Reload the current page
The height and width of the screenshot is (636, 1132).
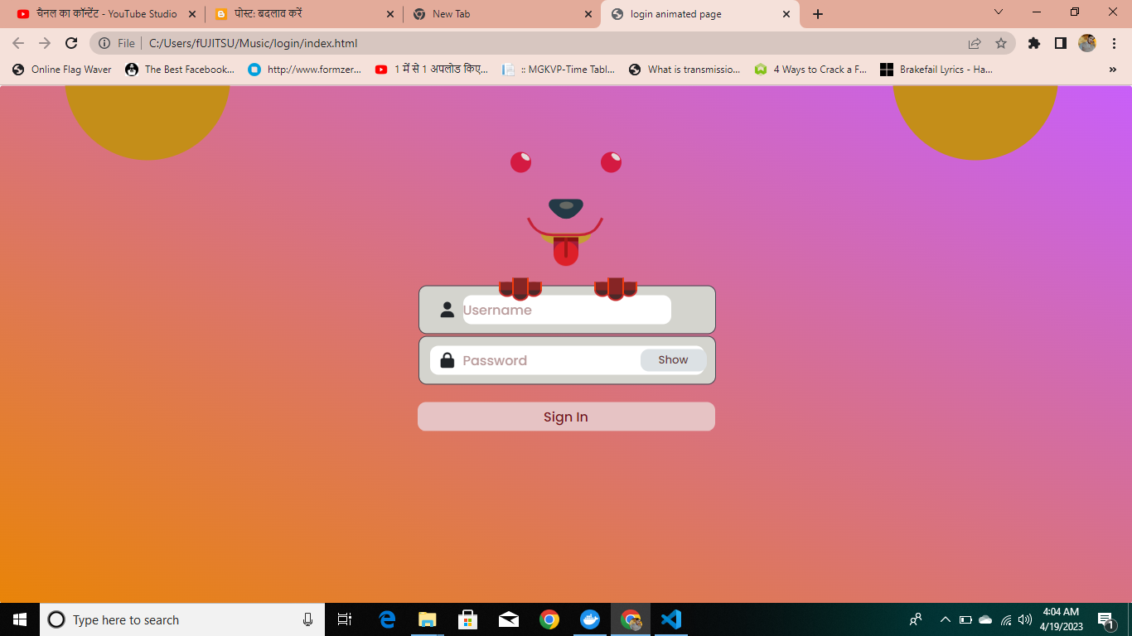71,43
